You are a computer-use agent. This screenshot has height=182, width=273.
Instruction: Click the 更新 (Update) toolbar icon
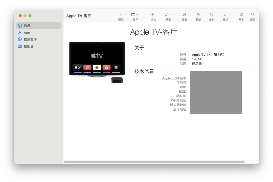(198, 16)
